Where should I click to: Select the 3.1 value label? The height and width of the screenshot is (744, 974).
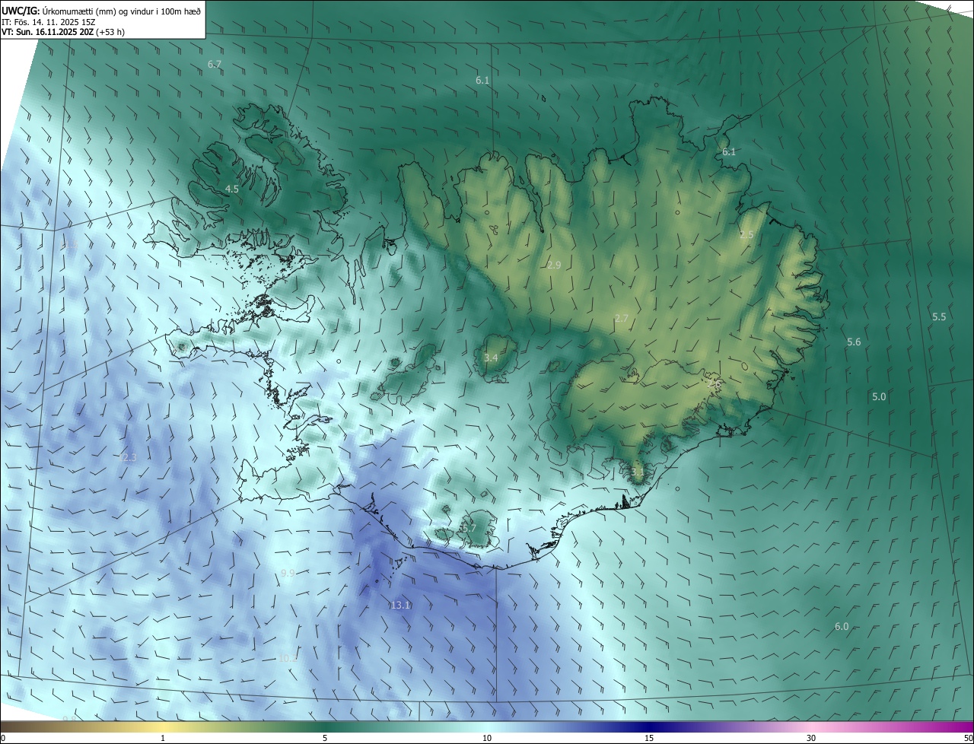click(638, 472)
